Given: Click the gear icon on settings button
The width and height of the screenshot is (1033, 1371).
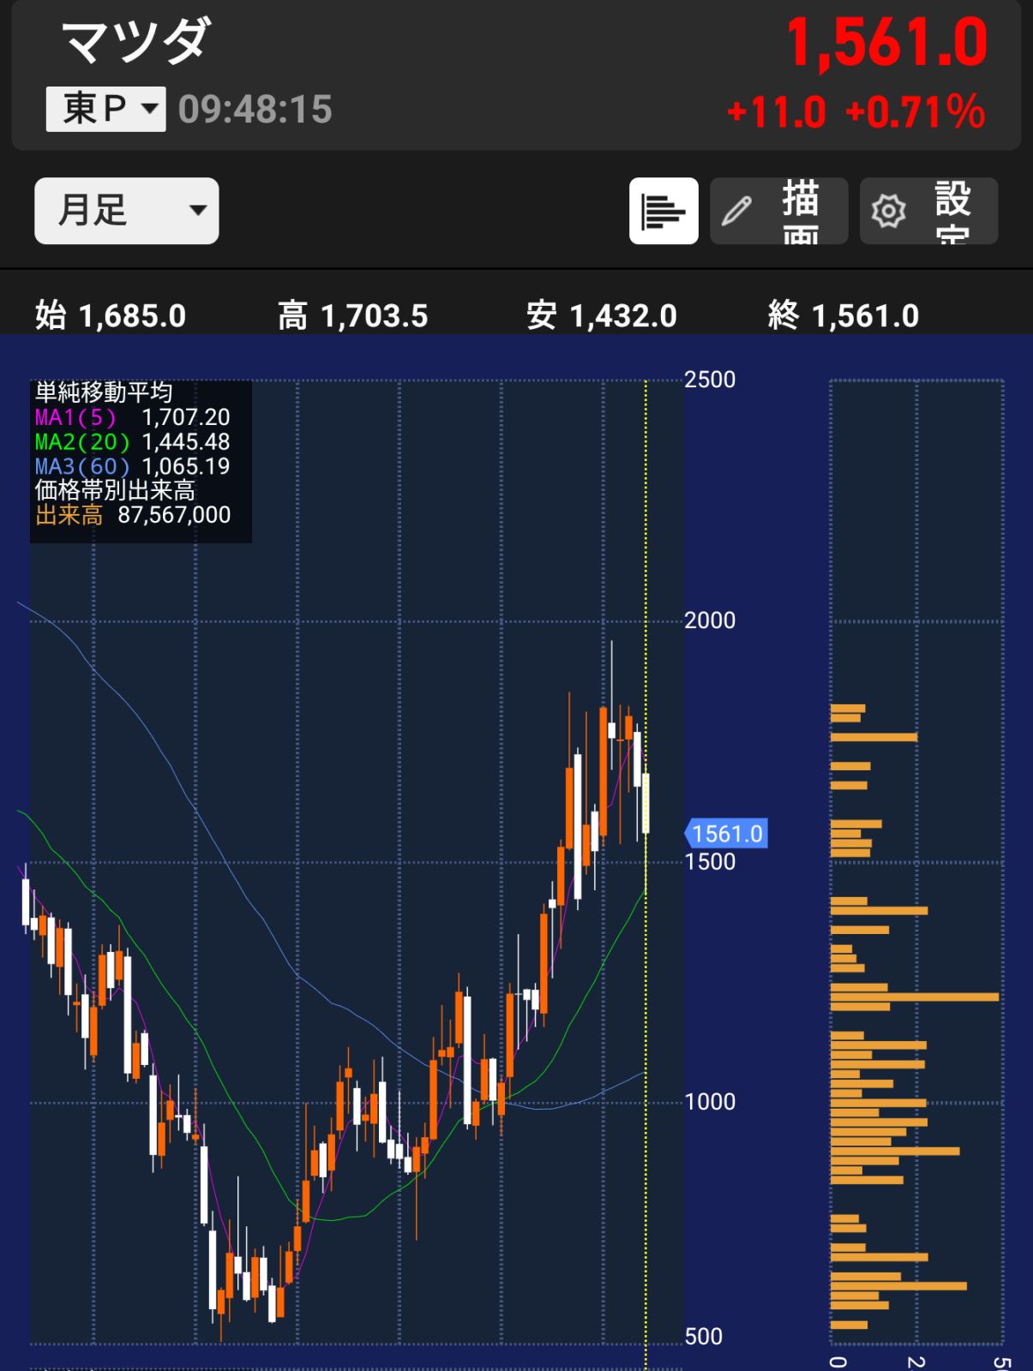Looking at the screenshot, I should [x=888, y=211].
